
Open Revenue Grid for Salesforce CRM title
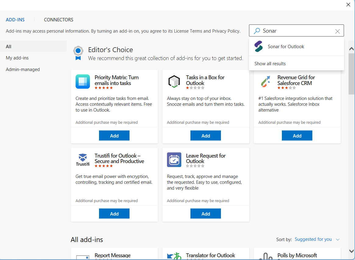tap(296, 80)
